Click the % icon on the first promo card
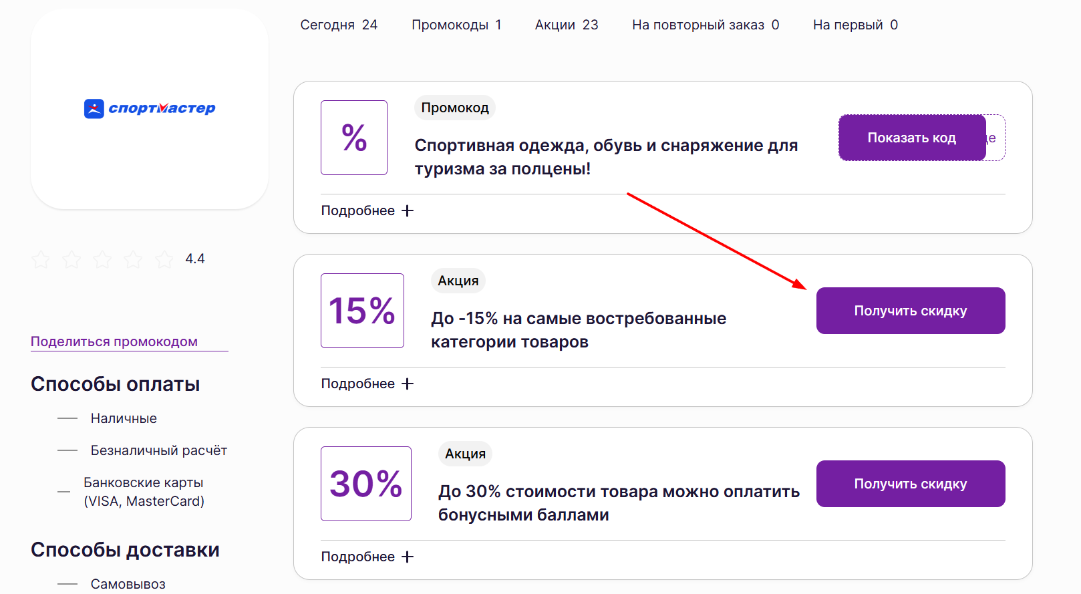Image resolution: width=1081 pixels, height=594 pixels. 354,138
